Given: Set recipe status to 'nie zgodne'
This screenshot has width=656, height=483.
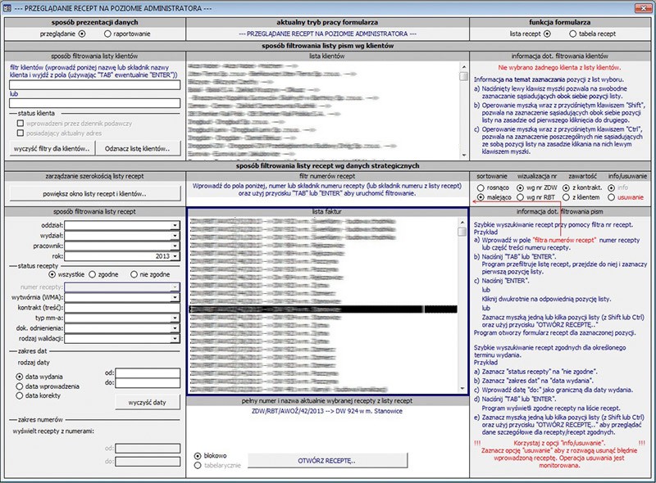Looking at the screenshot, I should 134,274.
